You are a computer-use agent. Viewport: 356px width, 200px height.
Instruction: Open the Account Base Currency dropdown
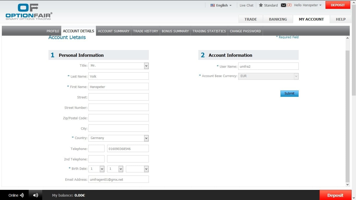[268, 76]
